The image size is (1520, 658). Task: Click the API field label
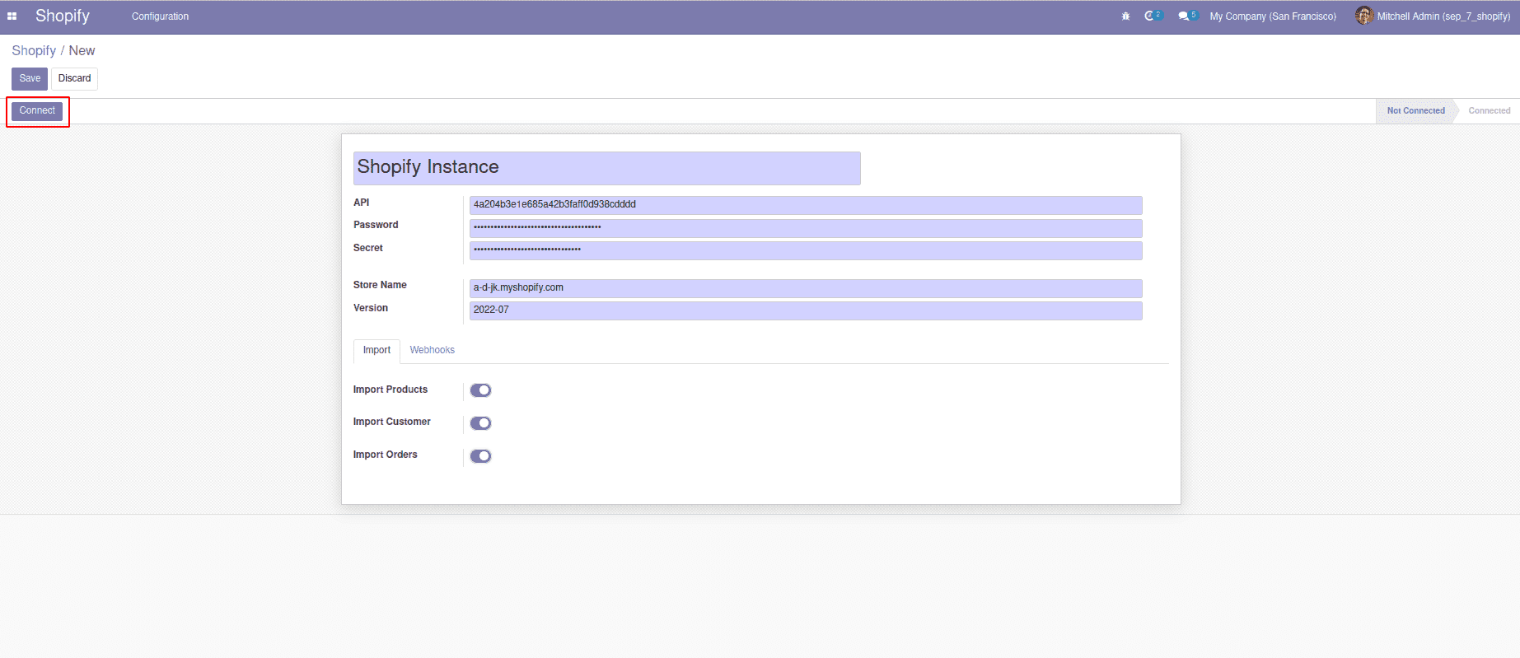coord(361,203)
